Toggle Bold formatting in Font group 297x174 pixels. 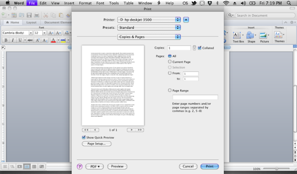6,40
